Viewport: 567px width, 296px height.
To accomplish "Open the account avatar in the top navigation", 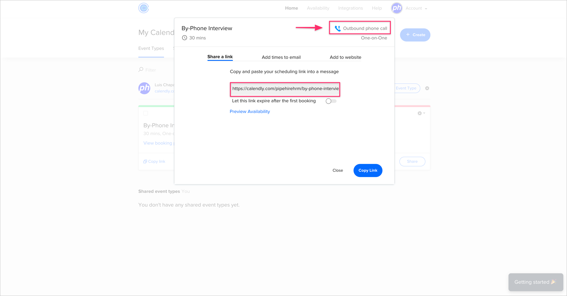I will tap(396, 8).
